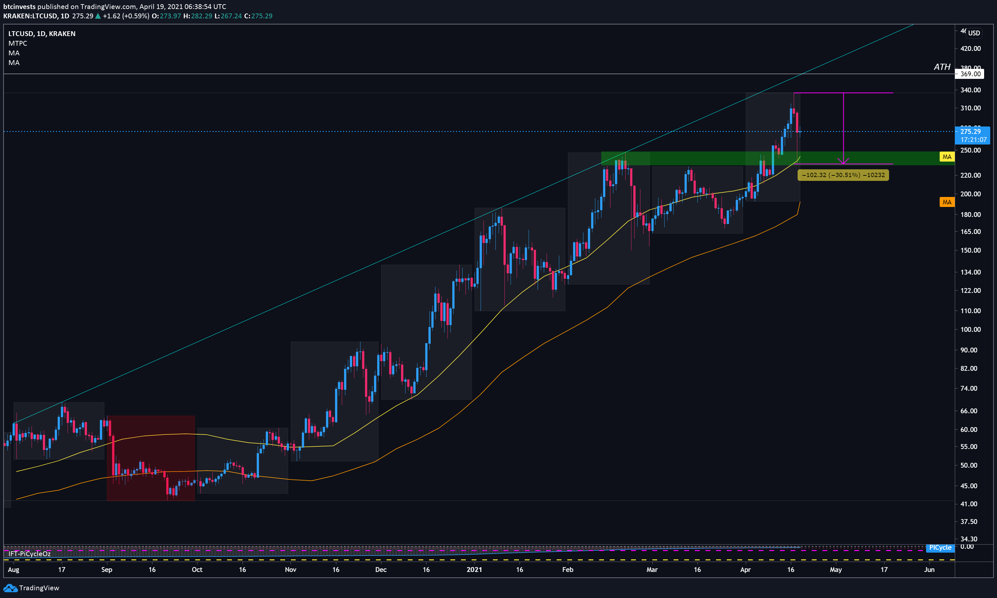997x598 pixels.
Task: Select the white ATH horizontal line
Action: click(x=479, y=74)
